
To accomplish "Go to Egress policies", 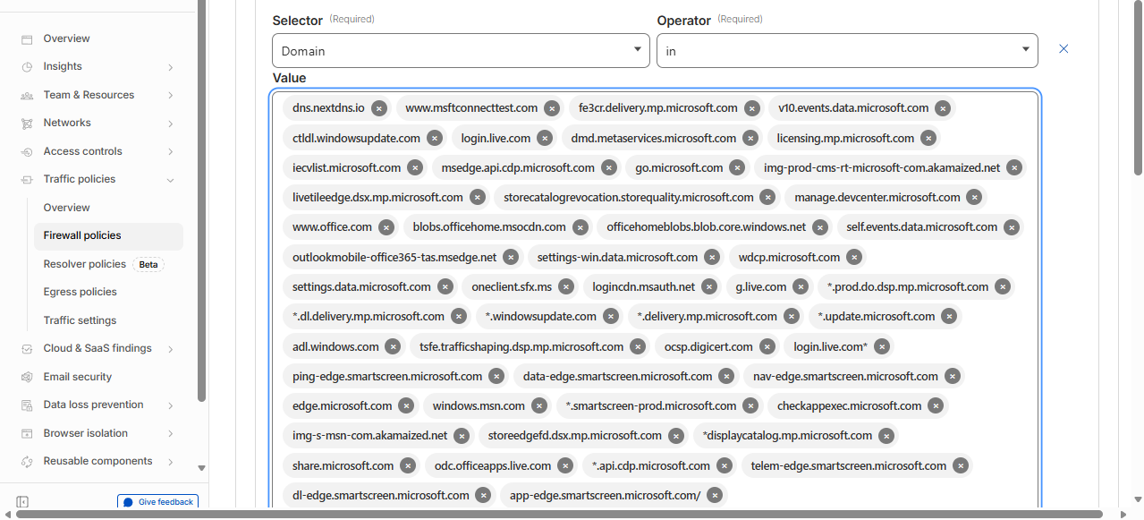I will click(x=80, y=292).
